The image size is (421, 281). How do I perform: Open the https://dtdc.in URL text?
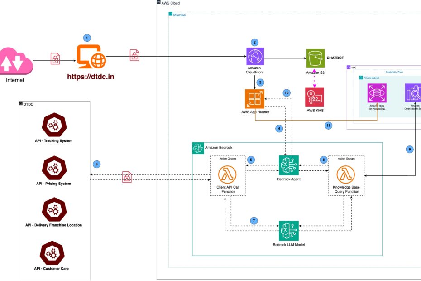tap(91, 77)
